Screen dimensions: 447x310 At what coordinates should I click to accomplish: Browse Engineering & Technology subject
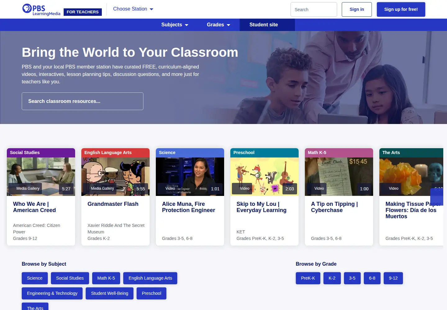(52, 293)
